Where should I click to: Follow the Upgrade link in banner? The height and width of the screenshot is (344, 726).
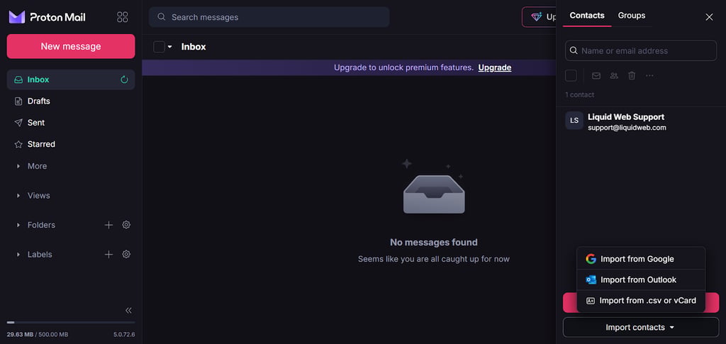click(x=494, y=67)
